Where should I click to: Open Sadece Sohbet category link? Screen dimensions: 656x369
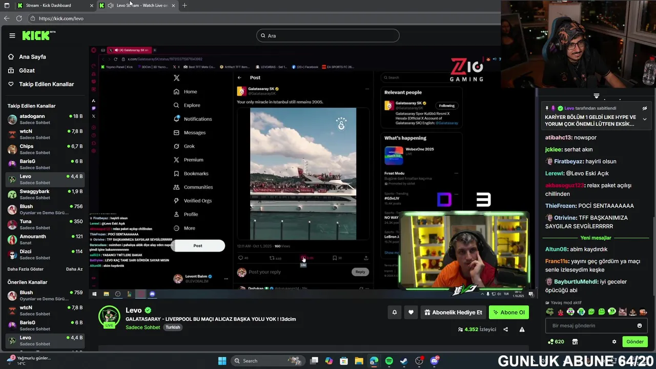(142, 327)
